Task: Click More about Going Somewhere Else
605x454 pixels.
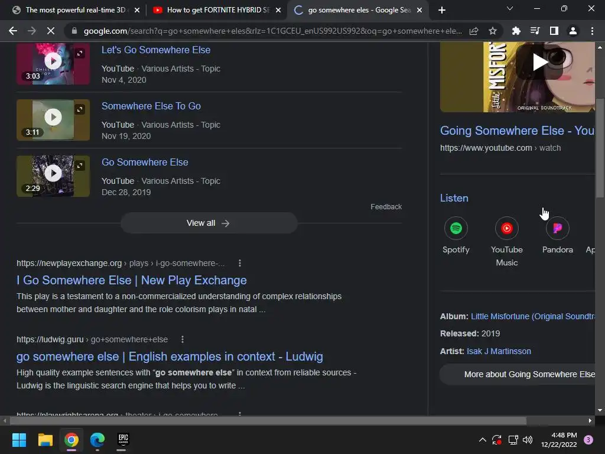Action: coord(518,374)
